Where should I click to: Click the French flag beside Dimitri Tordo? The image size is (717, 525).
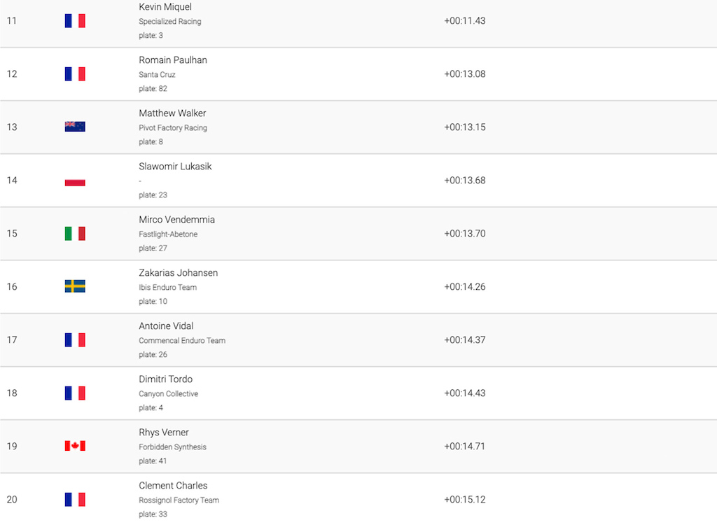[x=75, y=393]
